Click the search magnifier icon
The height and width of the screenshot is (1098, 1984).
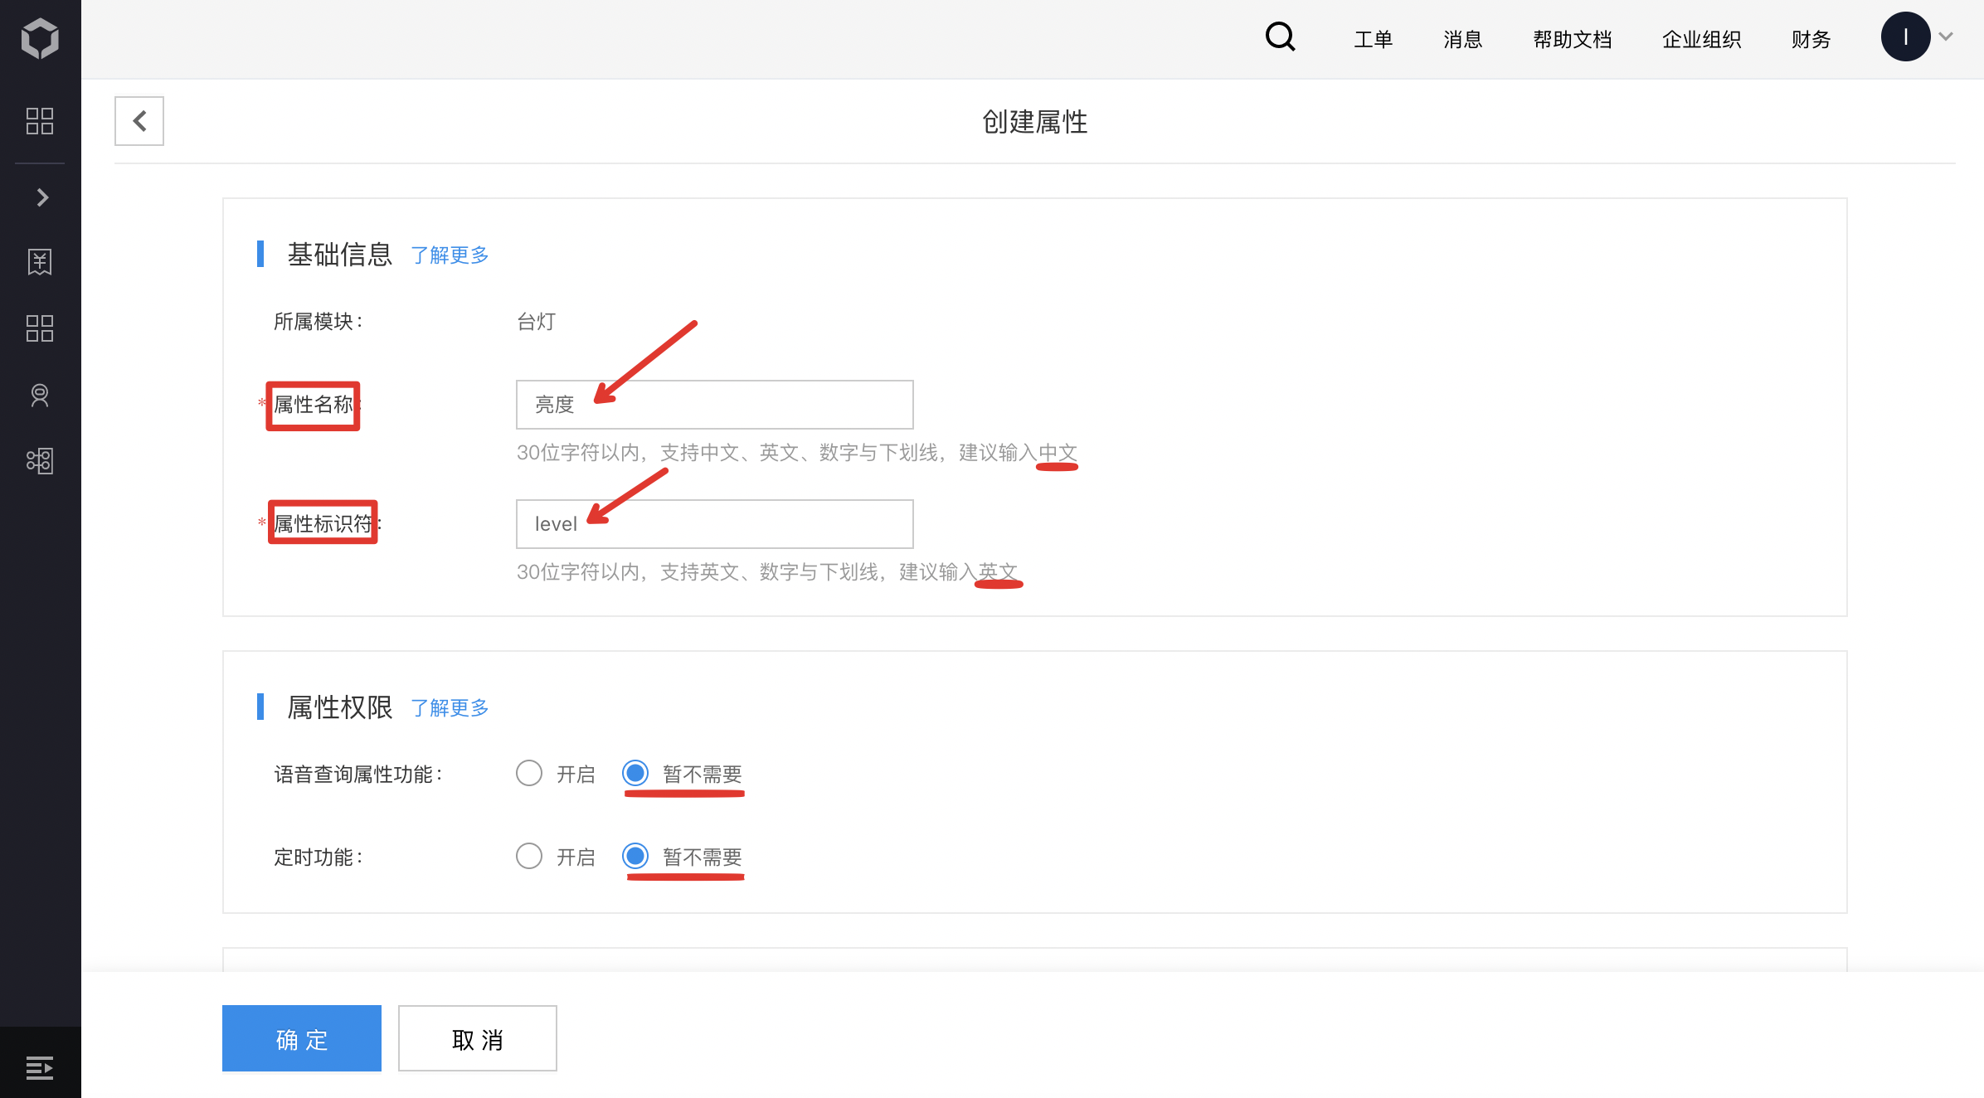point(1281,37)
